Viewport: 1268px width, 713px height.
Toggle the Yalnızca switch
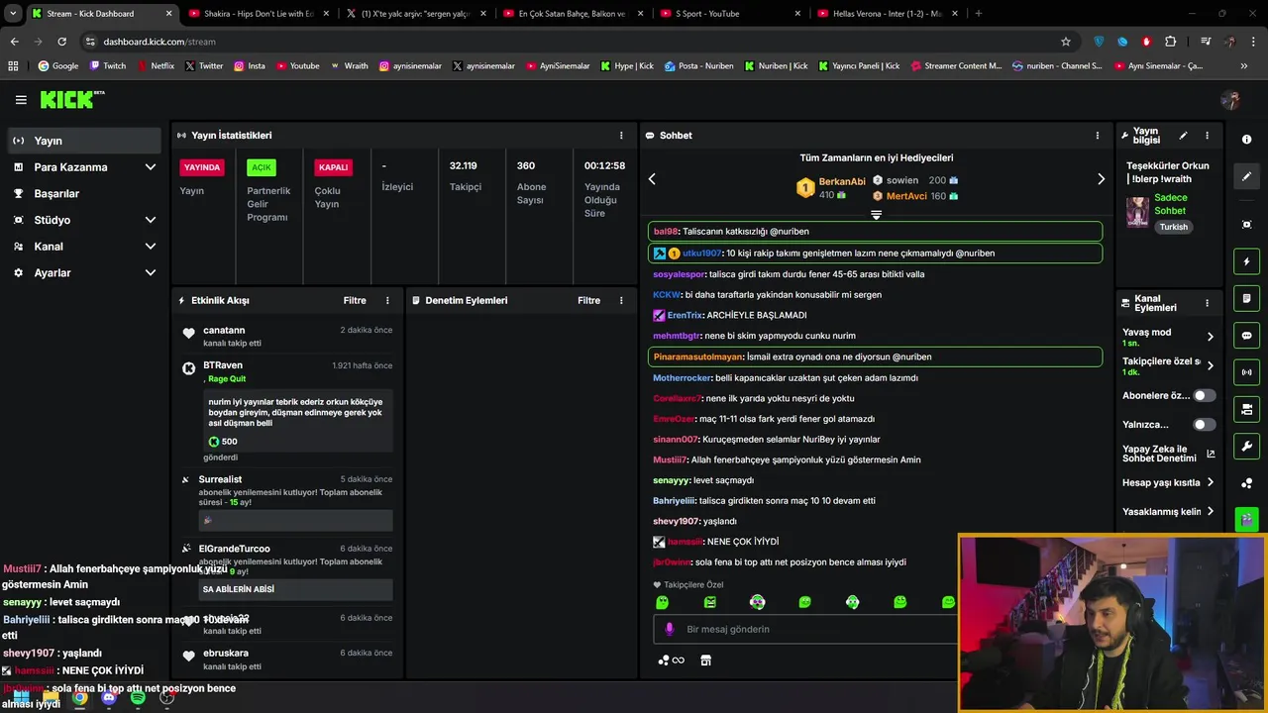click(x=1204, y=424)
